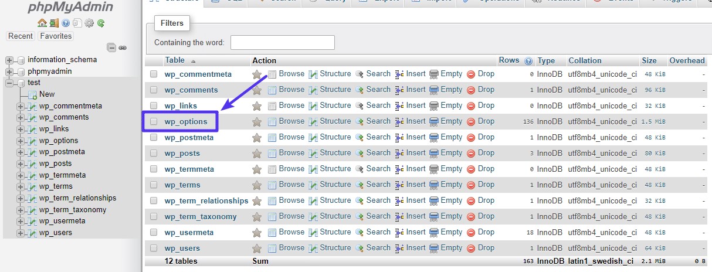This screenshot has height=272, width=712.
Task: Star the wp_comments table as favorite
Action: click(x=256, y=90)
